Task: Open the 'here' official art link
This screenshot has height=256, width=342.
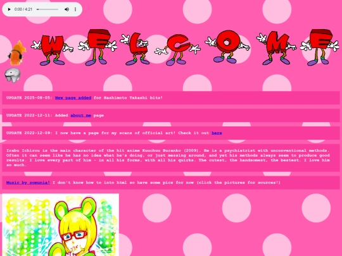Action: (217, 133)
